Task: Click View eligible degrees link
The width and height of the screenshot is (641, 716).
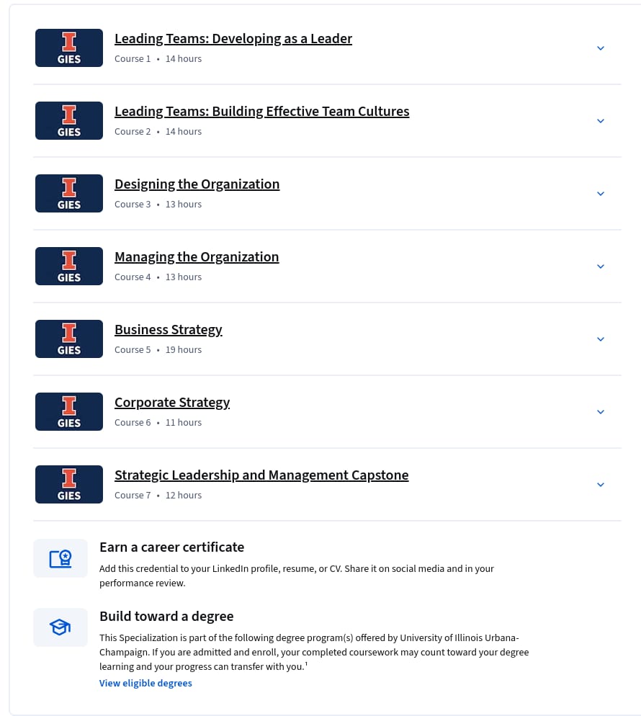Action: [145, 683]
